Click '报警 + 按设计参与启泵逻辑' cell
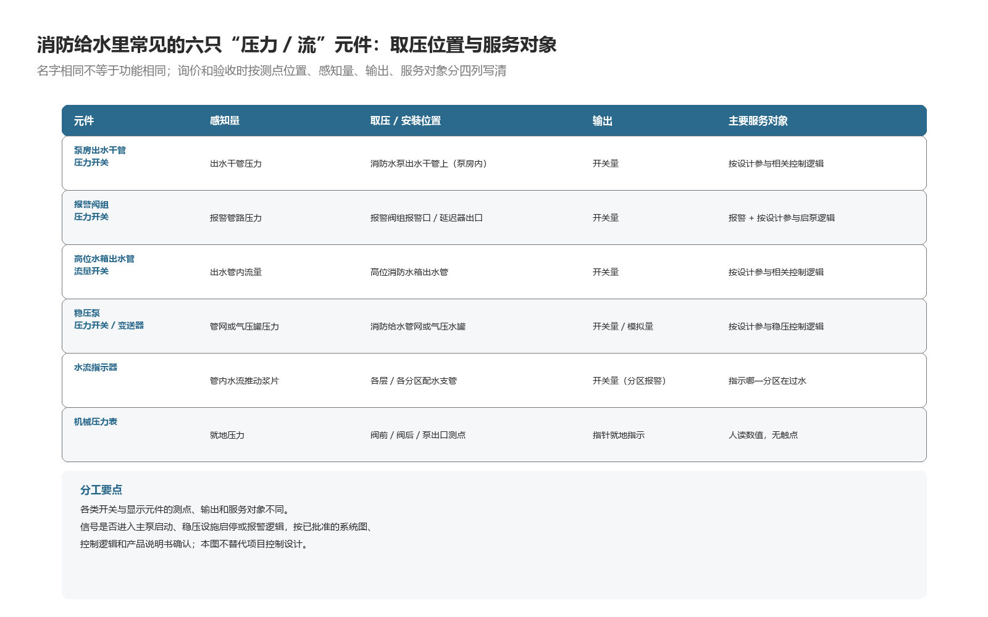This screenshot has width=988, height=617. 782,218
